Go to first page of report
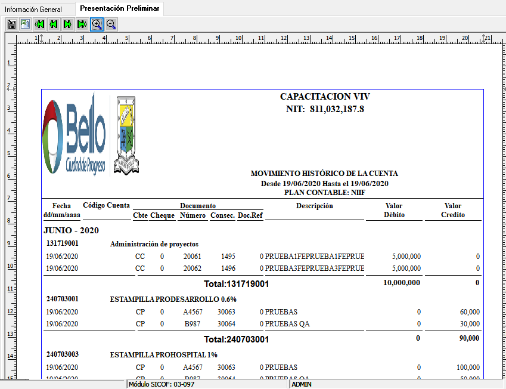The image size is (506, 389). pos(39,24)
